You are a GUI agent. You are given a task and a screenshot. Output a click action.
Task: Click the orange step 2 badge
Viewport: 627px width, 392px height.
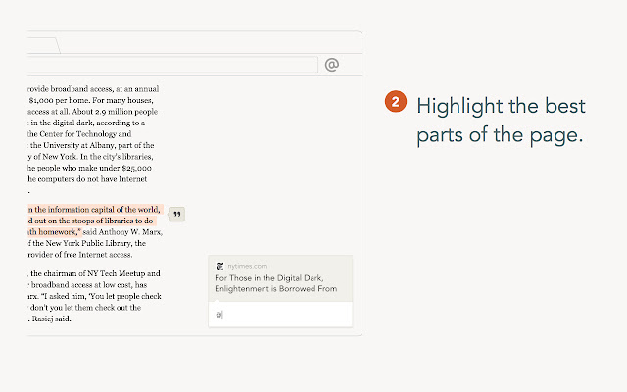coord(394,103)
